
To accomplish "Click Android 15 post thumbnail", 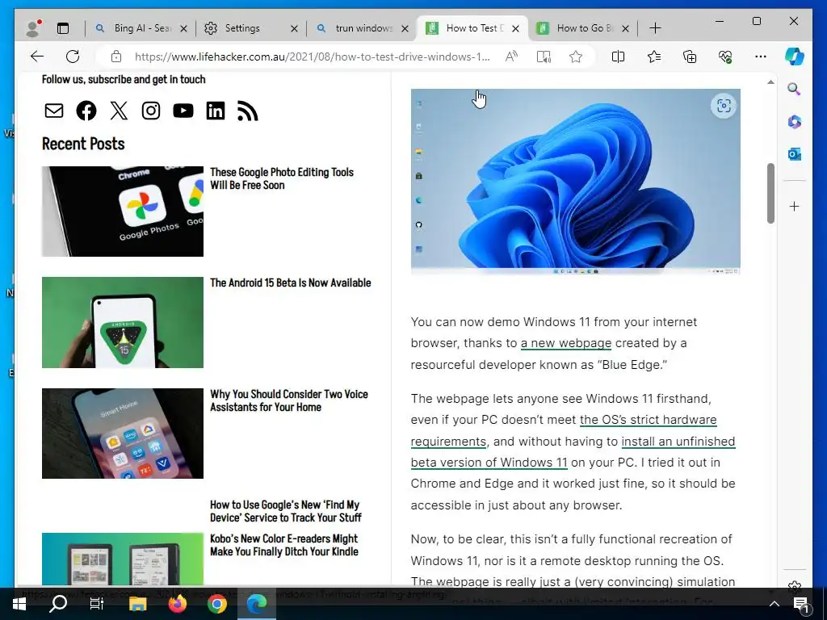I will point(123,322).
